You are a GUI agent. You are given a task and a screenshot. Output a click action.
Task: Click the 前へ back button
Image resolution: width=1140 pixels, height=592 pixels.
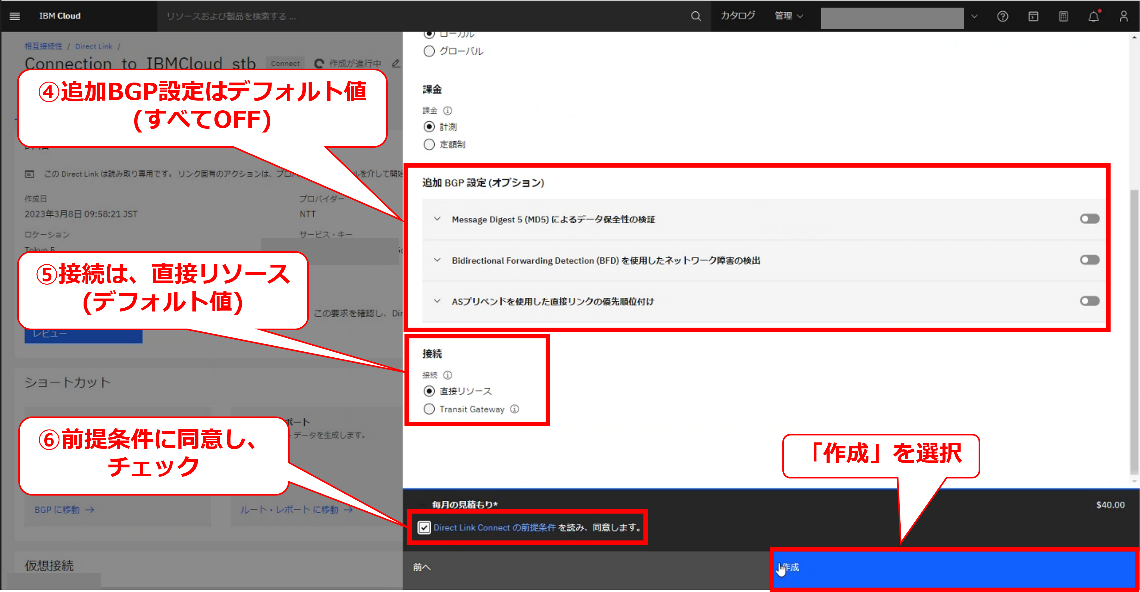point(421,567)
